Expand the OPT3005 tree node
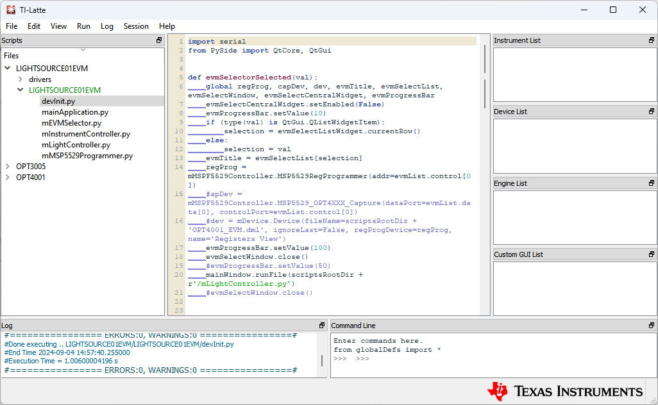The height and width of the screenshot is (405, 658). (x=8, y=167)
